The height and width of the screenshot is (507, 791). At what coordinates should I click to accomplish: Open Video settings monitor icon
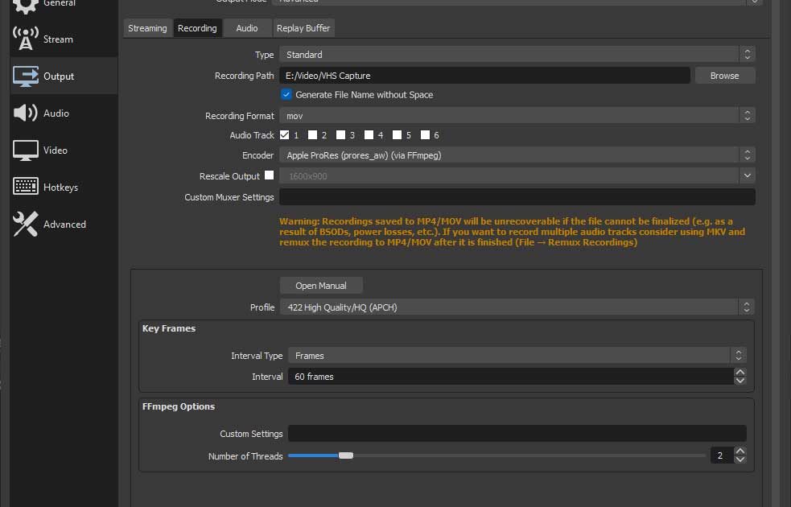(x=26, y=150)
